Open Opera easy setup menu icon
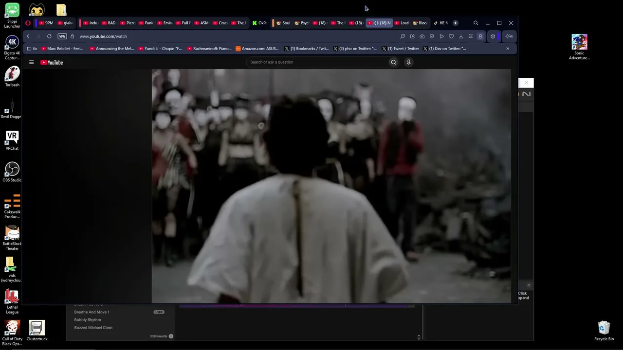The image size is (623, 350). 471,36
